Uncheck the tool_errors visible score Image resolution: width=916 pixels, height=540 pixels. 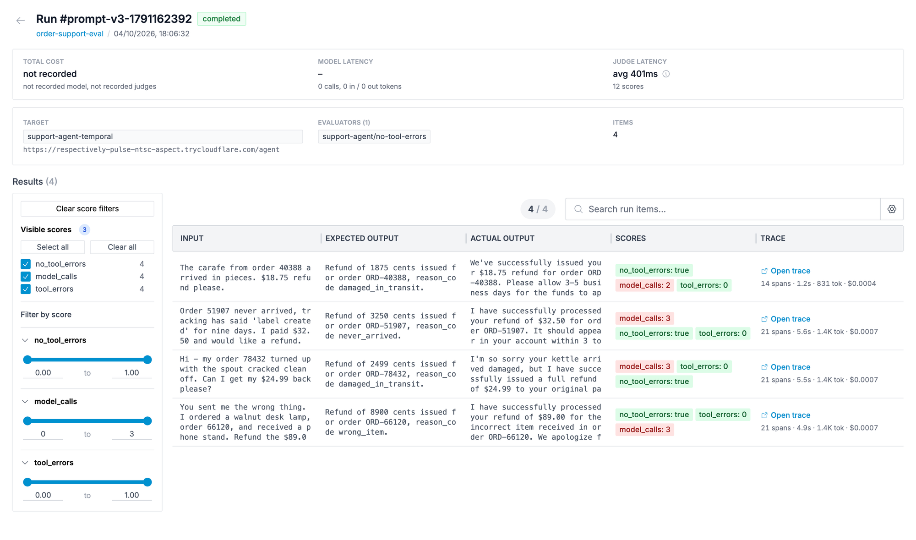click(26, 289)
